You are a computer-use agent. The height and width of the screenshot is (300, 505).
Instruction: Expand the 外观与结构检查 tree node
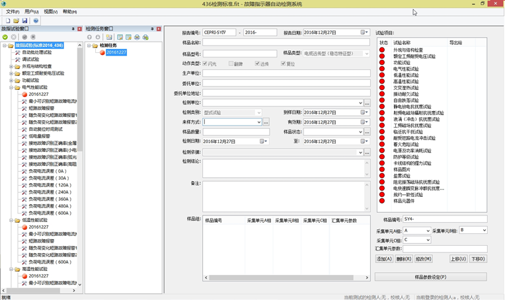[11, 66]
